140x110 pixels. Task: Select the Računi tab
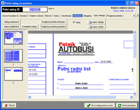48,16
